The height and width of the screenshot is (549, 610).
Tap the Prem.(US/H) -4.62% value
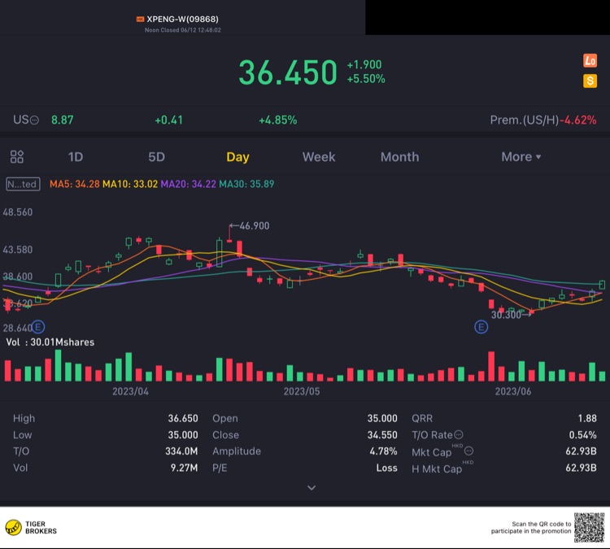point(578,120)
